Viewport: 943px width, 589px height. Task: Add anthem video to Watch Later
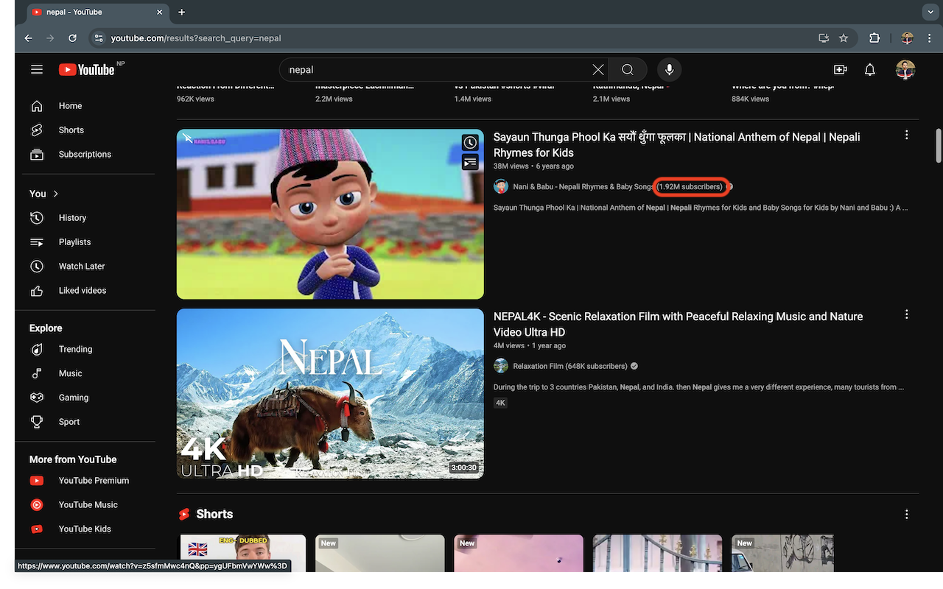click(x=470, y=142)
